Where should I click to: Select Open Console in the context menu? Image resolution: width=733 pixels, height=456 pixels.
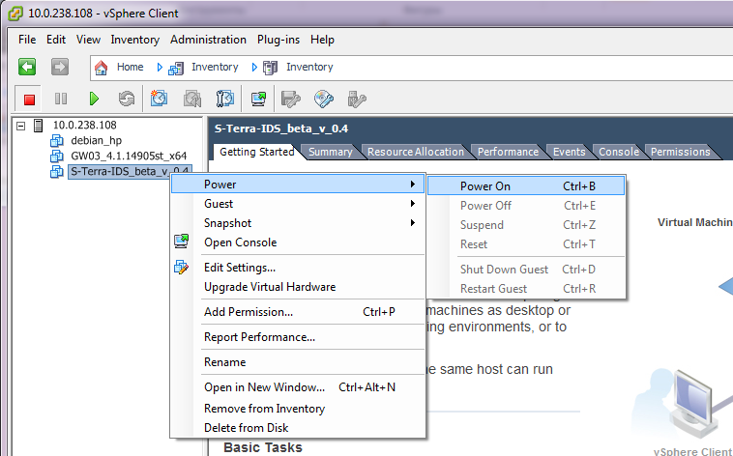[x=298, y=242]
